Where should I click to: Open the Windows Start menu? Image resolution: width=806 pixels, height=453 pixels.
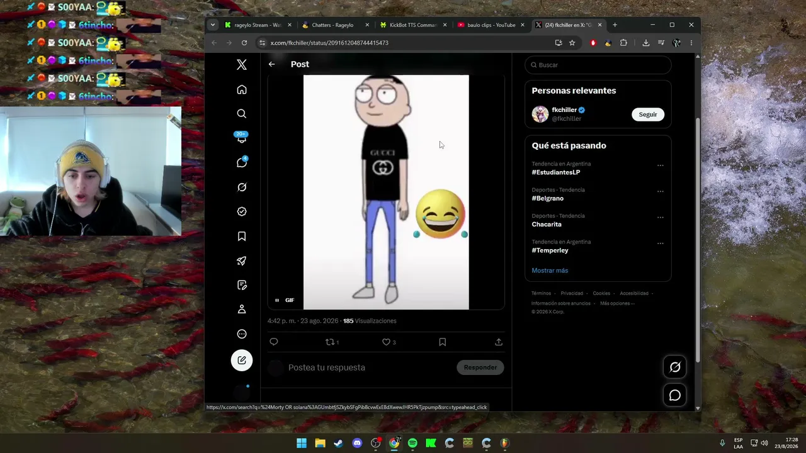coord(302,443)
